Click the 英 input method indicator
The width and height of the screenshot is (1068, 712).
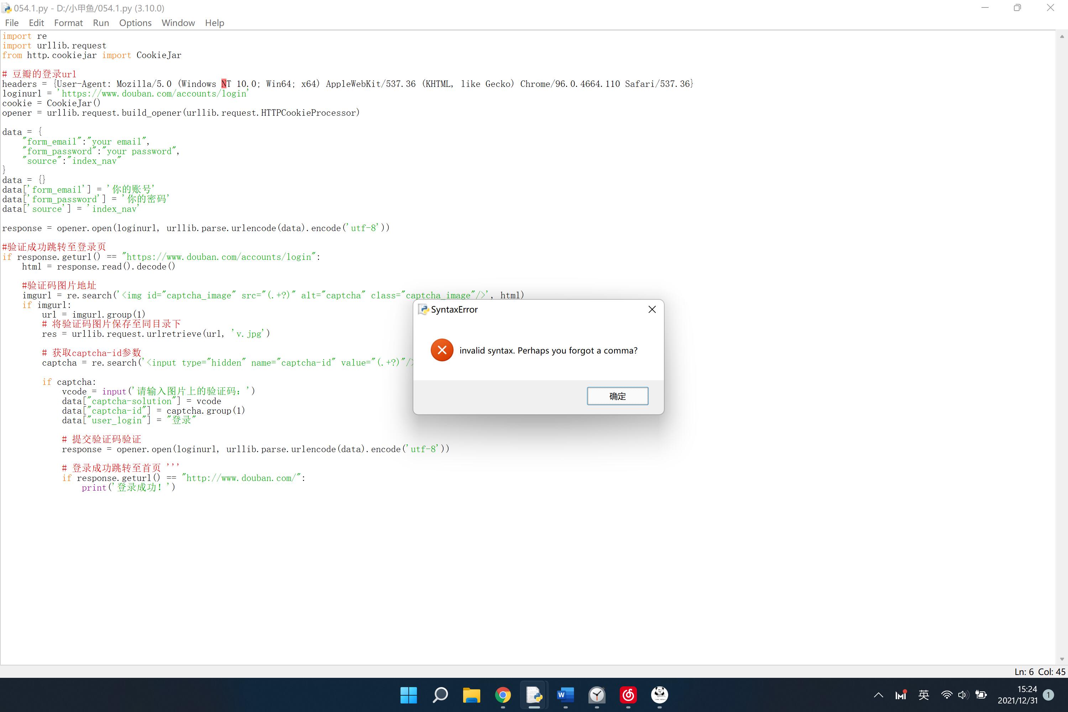923,695
